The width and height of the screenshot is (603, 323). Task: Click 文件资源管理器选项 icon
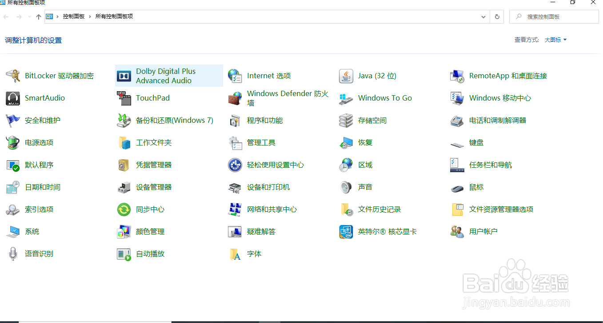pos(457,210)
